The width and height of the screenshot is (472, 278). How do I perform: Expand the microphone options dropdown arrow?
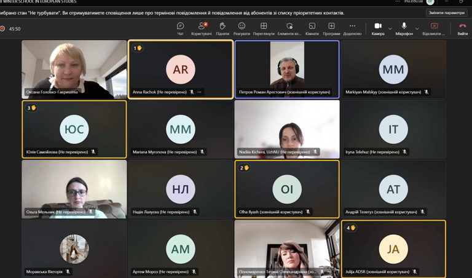coord(417,28)
